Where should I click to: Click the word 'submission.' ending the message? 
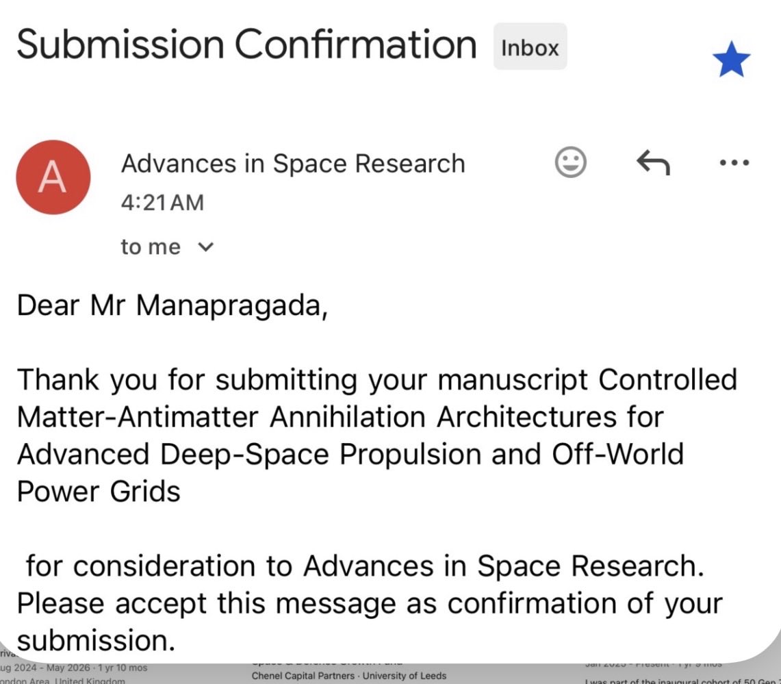coord(96,641)
